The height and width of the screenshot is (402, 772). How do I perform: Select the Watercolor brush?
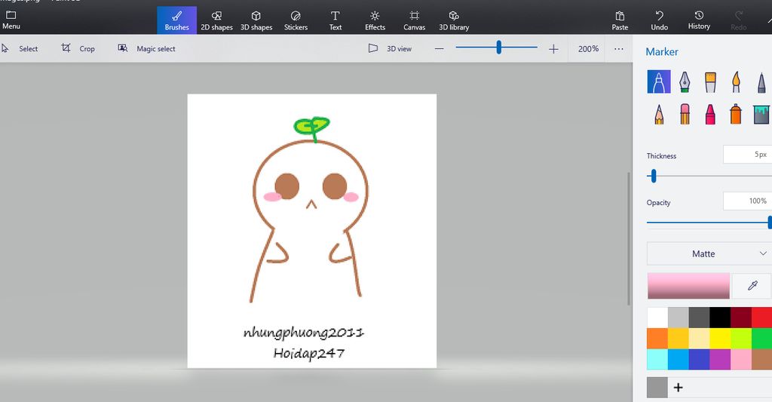pyautogui.click(x=736, y=81)
